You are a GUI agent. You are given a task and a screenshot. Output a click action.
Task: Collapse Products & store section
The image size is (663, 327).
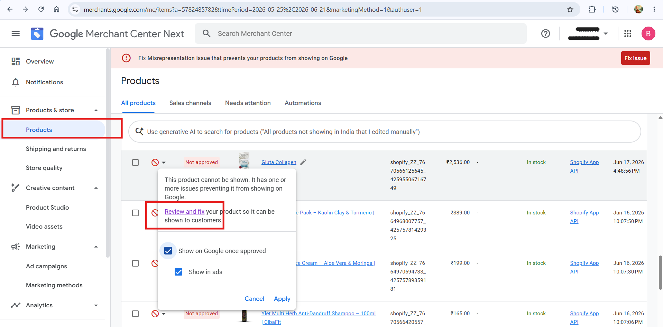(96, 110)
